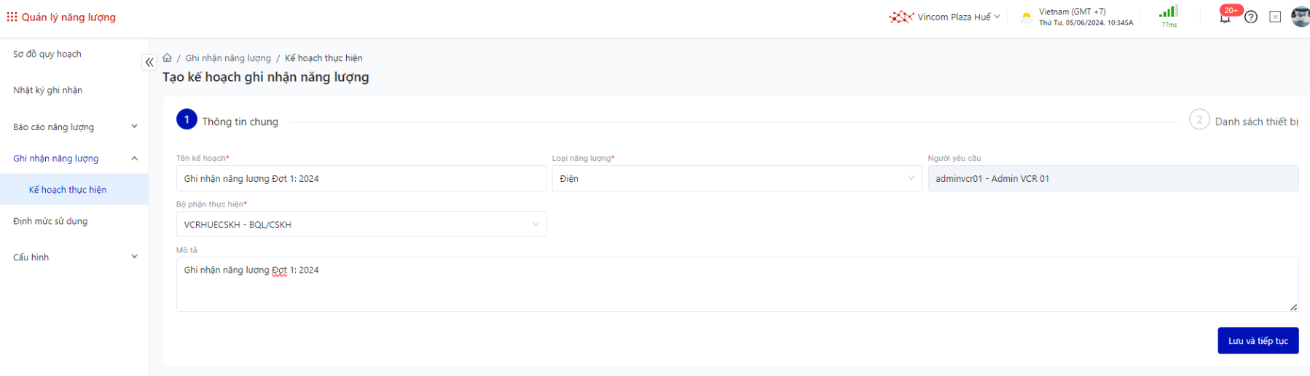Screen dimensions: 1310x376
Task: Open the user avatar menu
Action: click(x=1300, y=17)
